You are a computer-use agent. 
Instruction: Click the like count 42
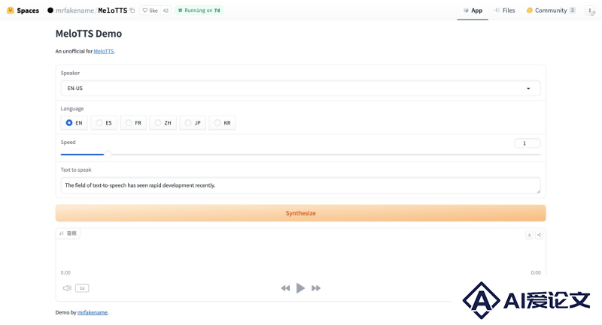[x=166, y=11]
